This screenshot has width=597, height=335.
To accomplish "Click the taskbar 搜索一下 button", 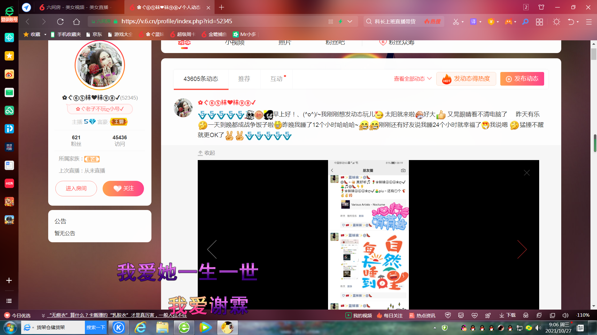I will (96, 328).
